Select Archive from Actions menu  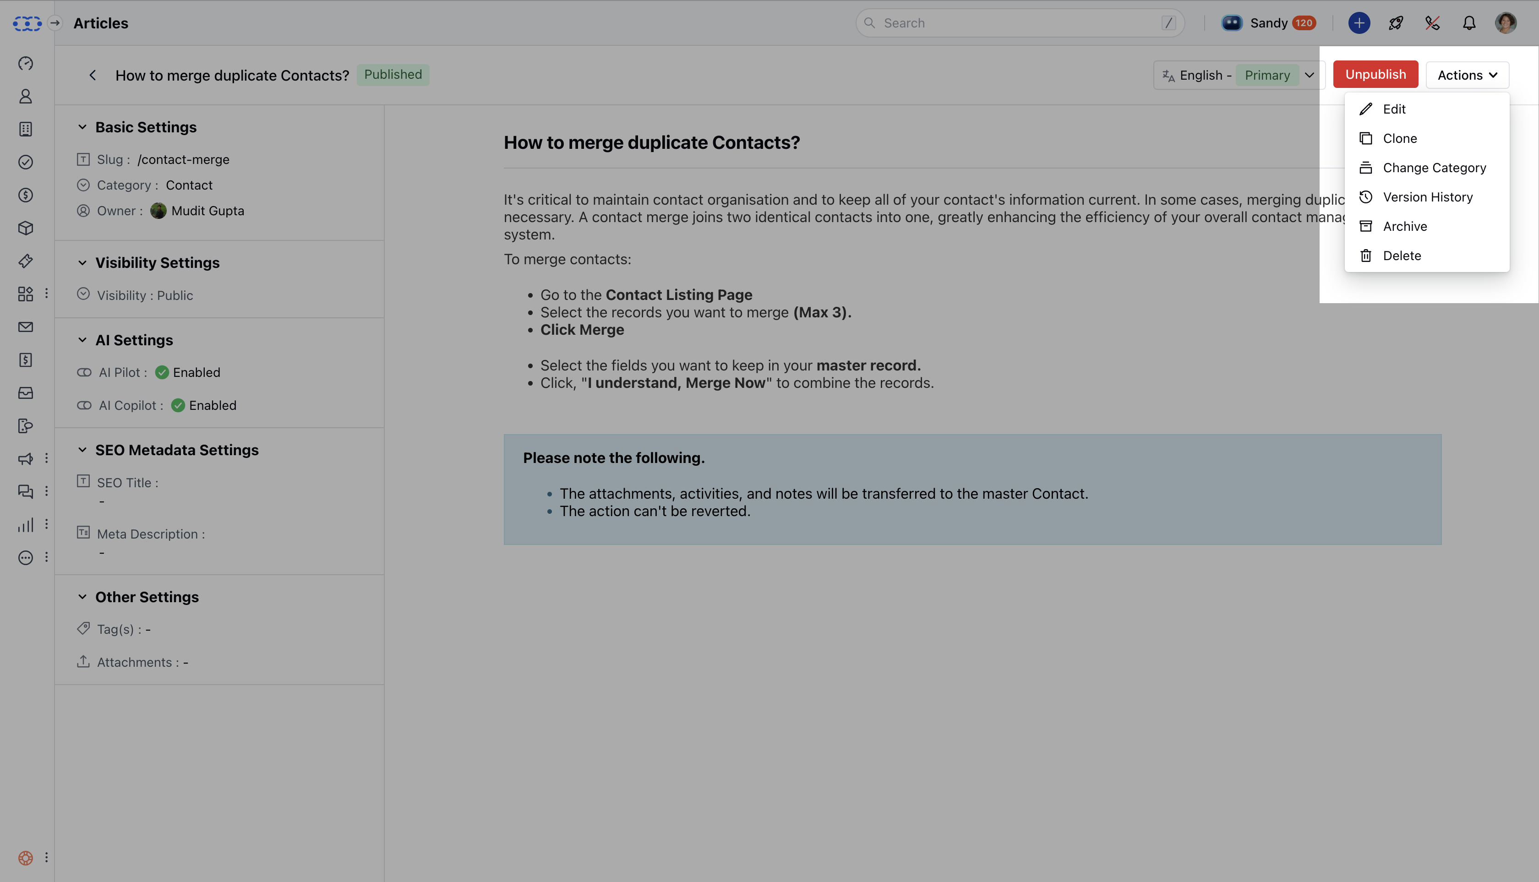point(1404,226)
